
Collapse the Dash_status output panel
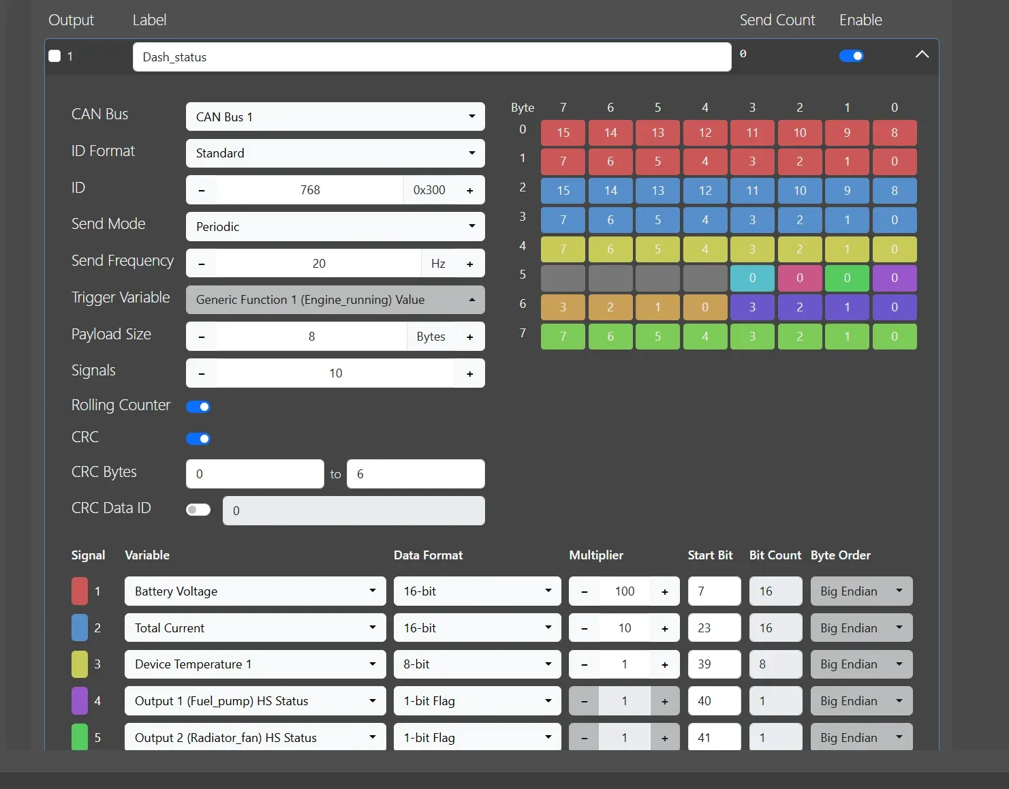(922, 55)
